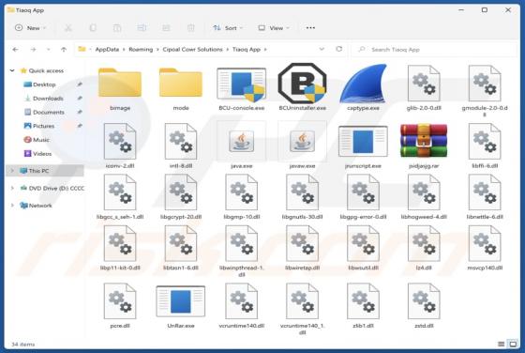Open the View dropdown
Screen dimensions: 525x353
tap(274, 28)
